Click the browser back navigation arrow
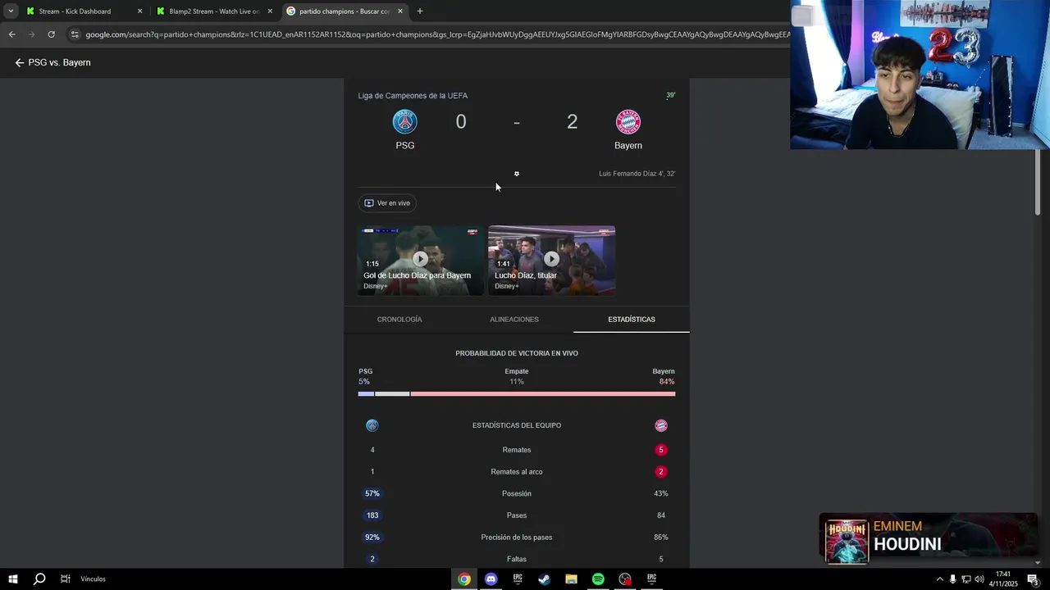 (11, 34)
